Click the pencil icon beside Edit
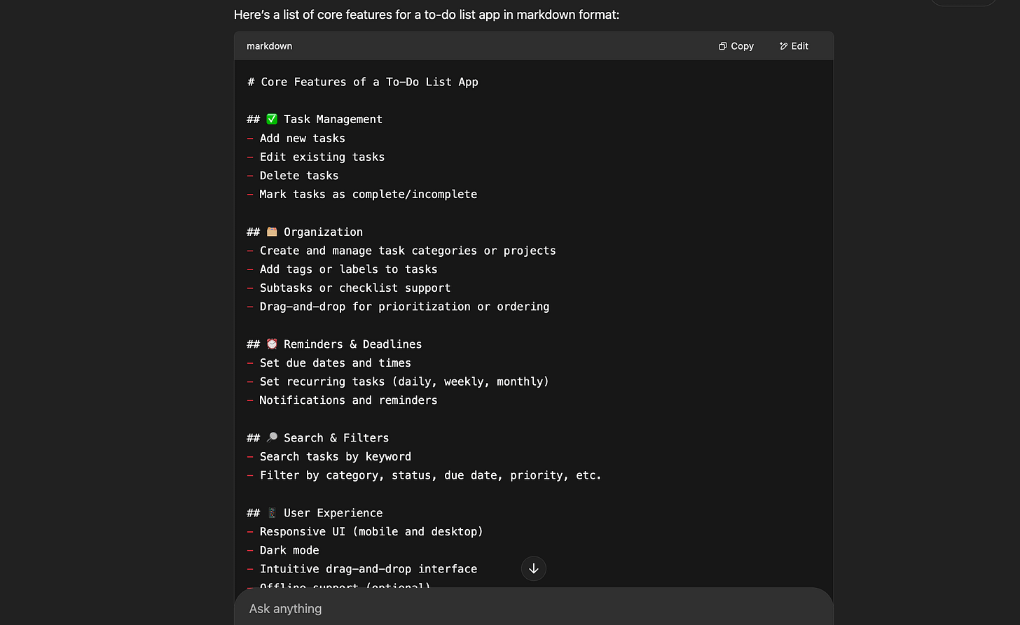1020x625 pixels. (x=783, y=46)
